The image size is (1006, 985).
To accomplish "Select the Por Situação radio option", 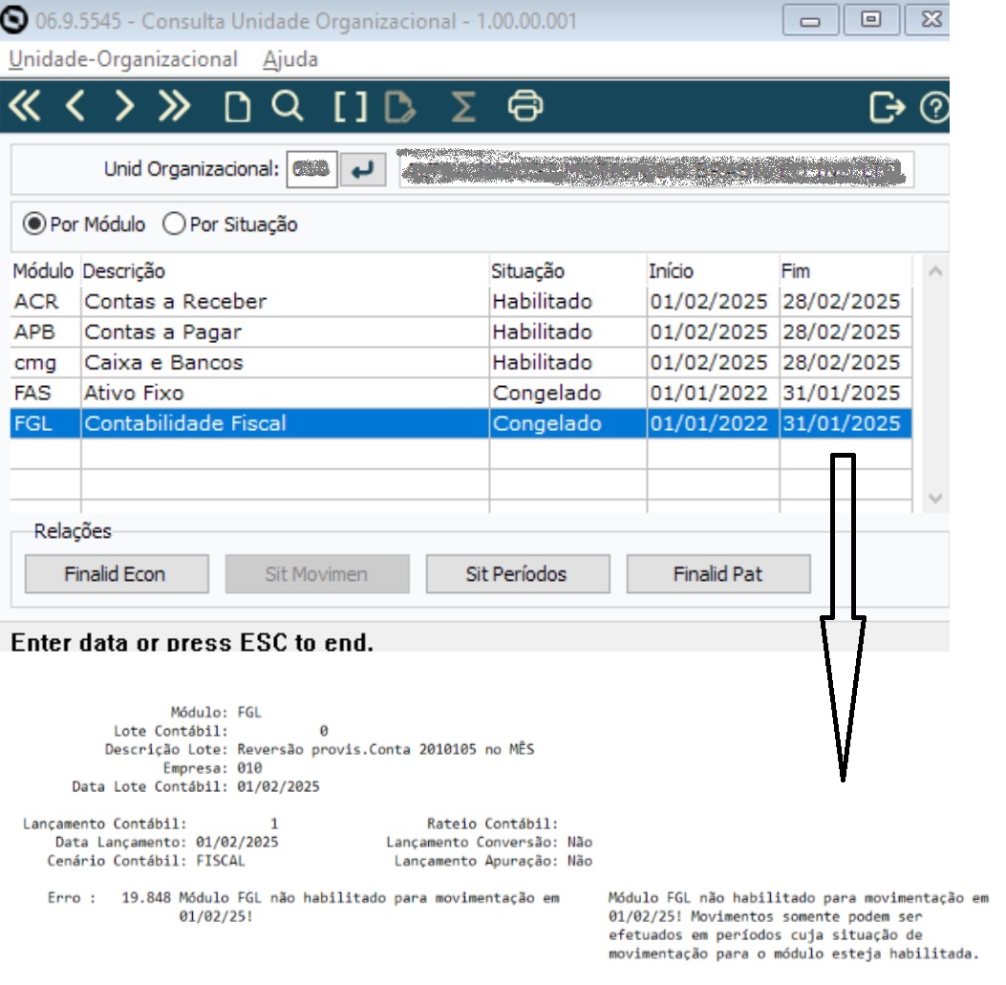I will click(229, 225).
